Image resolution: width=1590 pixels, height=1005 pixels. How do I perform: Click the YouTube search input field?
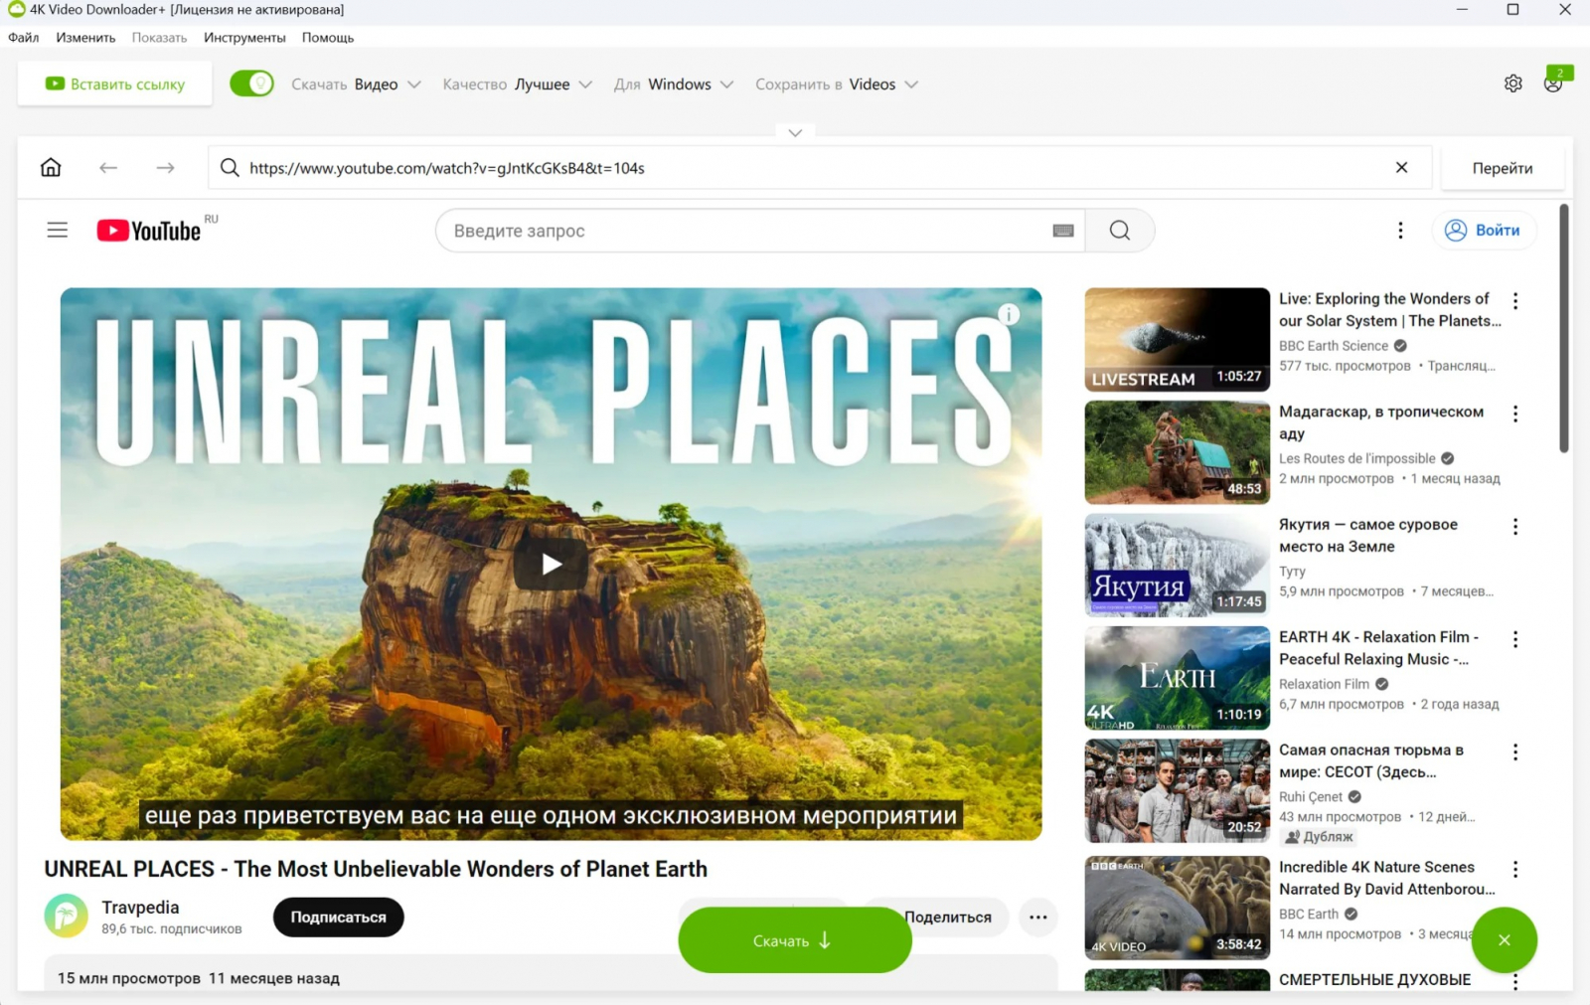760,231
